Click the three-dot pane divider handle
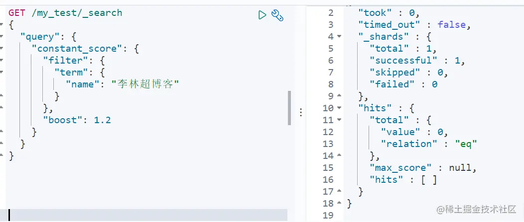Viewport: 524px width, 222px height. (x=301, y=112)
